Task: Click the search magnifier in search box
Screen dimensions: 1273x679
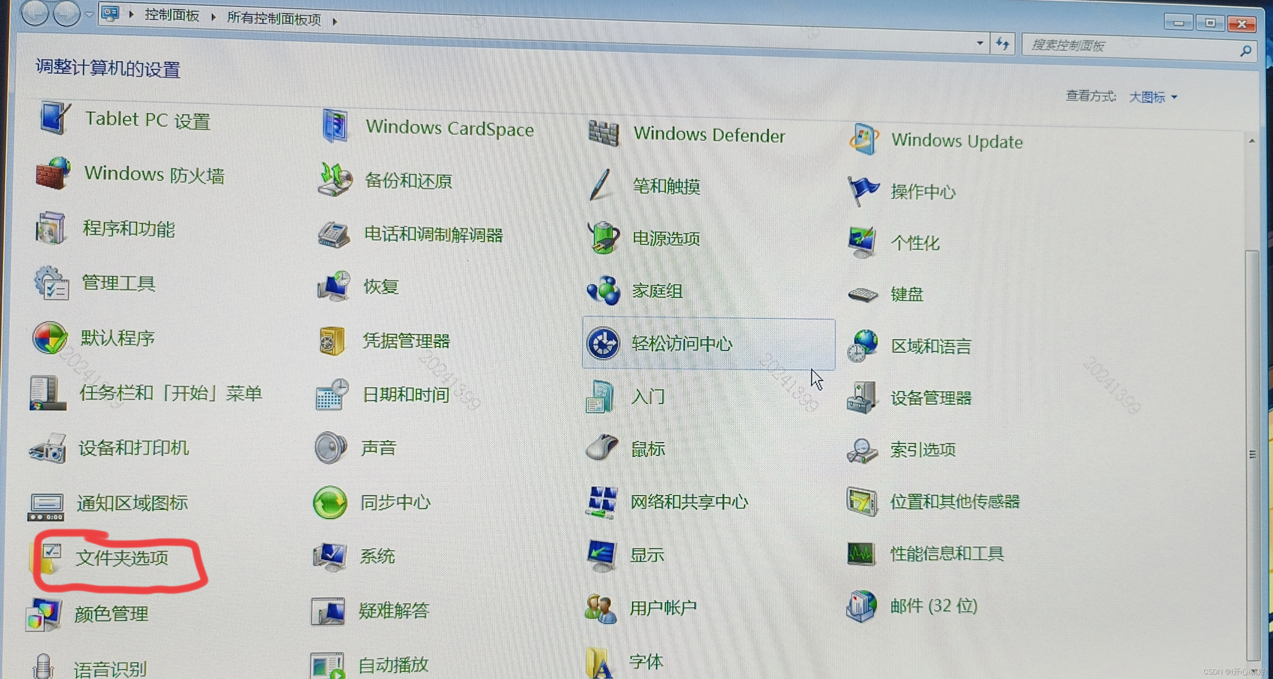Action: (x=1246, y=50)
